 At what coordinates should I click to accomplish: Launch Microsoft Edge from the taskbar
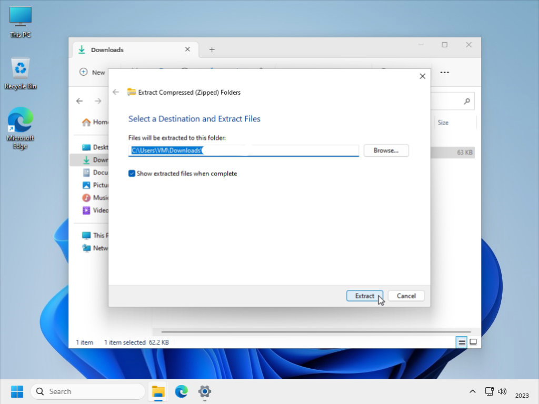[x=181, y=391]
